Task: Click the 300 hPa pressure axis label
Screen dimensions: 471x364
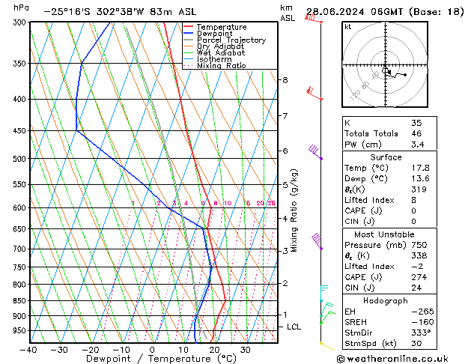Action: coord(21,22)
